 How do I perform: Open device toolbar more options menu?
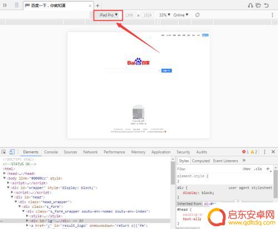272,15
